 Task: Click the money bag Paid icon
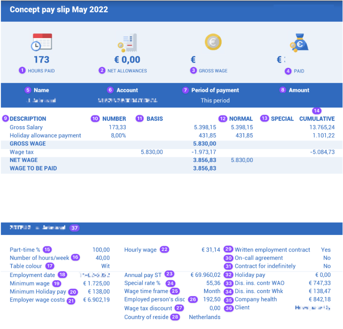(x=299, y=42)
